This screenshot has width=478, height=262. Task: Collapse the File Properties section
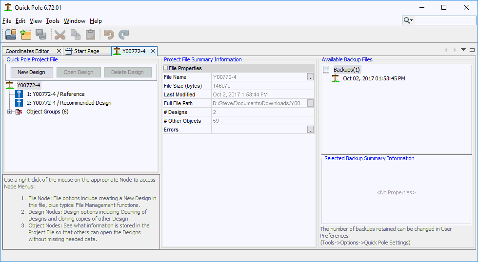point(165,68)
